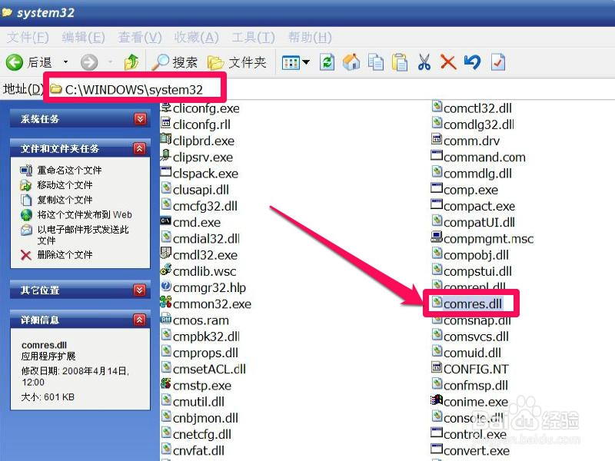Screen dimensions: 615x461
Task: Select the file named comsvcs.dll
Action: [x=476, y=337]
